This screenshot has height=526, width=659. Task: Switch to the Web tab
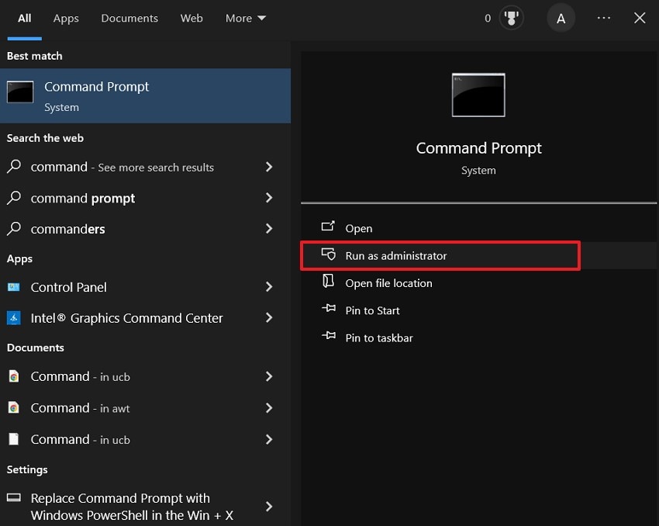coord(191,18)
